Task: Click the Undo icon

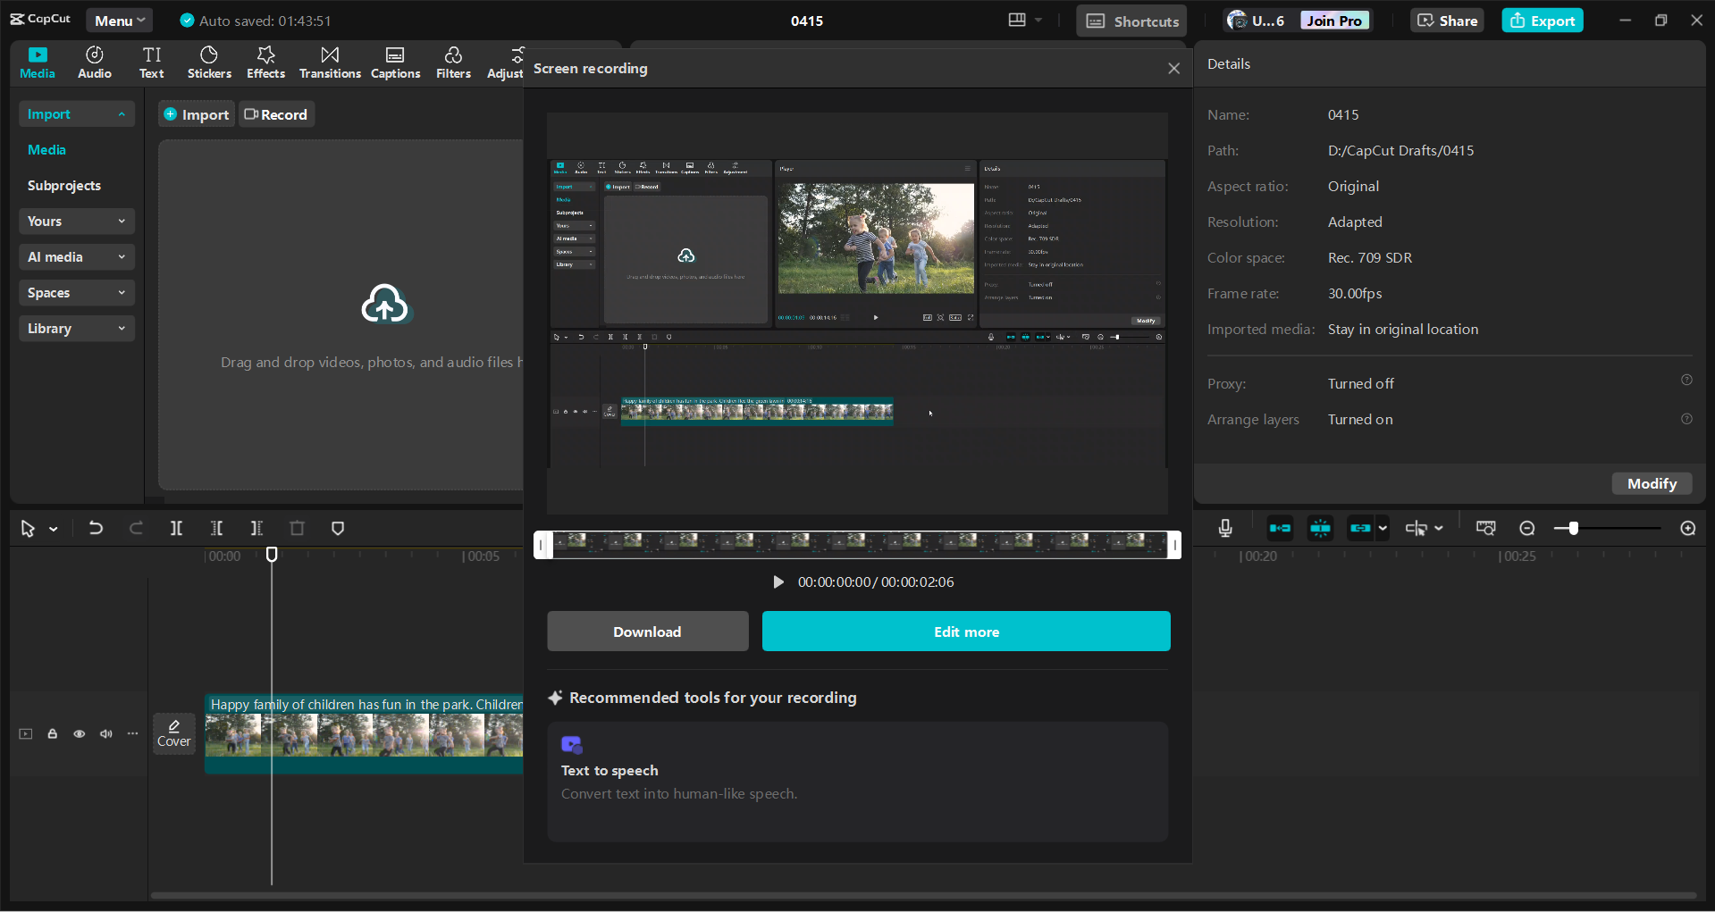Action: click(x=96, y=528)
